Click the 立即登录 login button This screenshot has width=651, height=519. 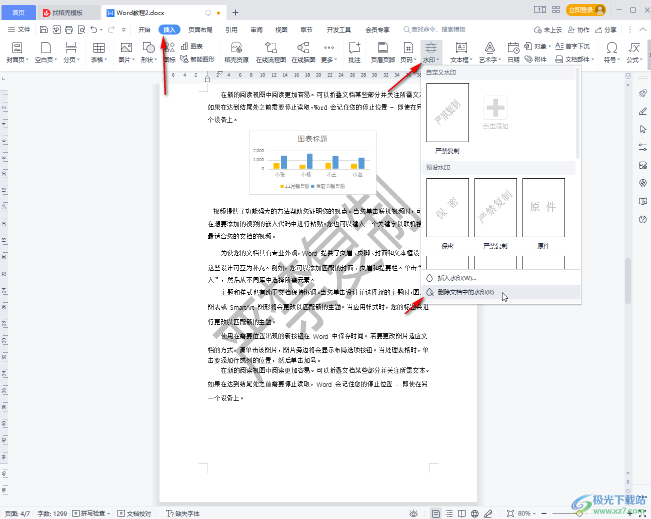click(586, 10)
